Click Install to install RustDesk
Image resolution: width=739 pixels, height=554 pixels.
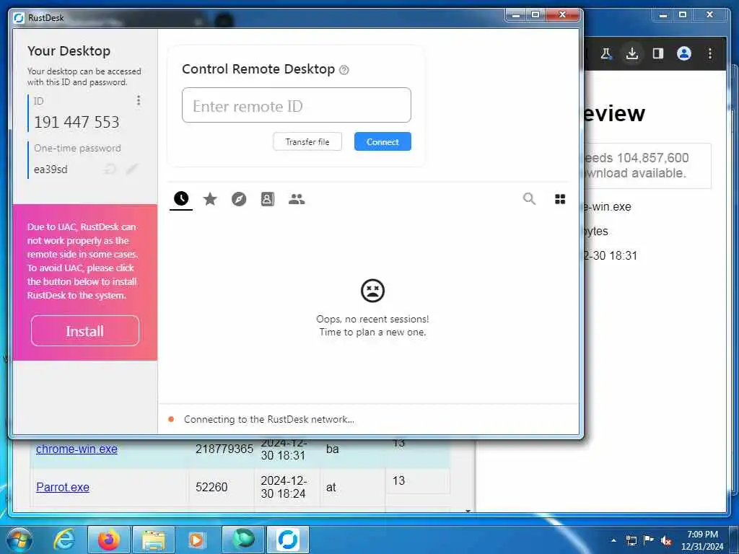pos(85,330)
